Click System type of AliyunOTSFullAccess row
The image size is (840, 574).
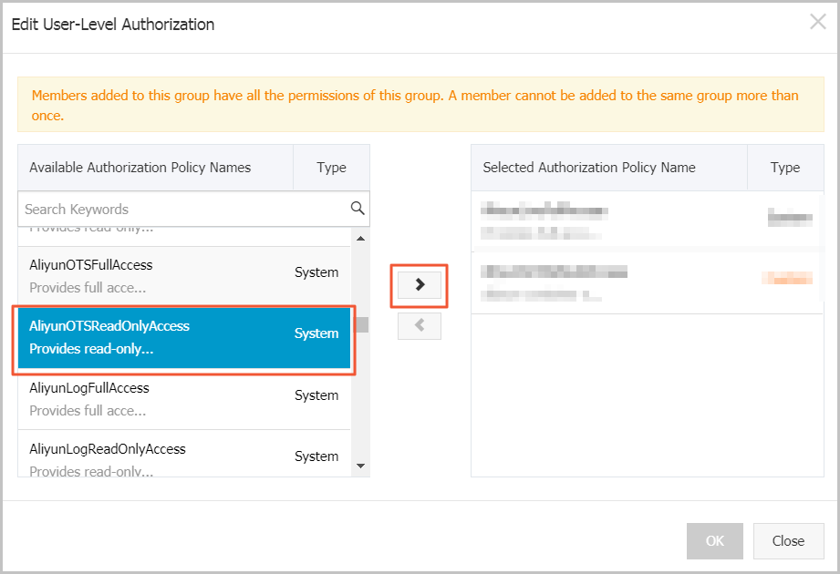[316, 272]
